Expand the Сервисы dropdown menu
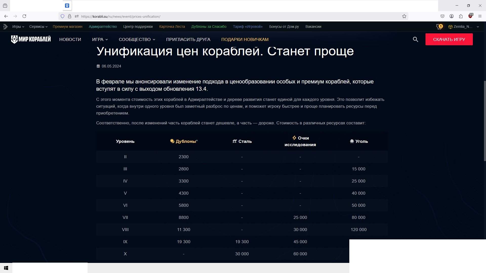486x273 pixels. point(38,27)
